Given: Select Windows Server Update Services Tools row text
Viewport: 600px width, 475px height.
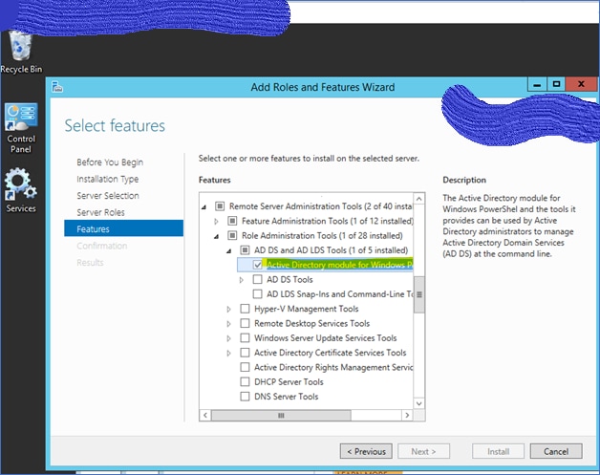Looking at the screenshot, I should [x=325, y=338].
